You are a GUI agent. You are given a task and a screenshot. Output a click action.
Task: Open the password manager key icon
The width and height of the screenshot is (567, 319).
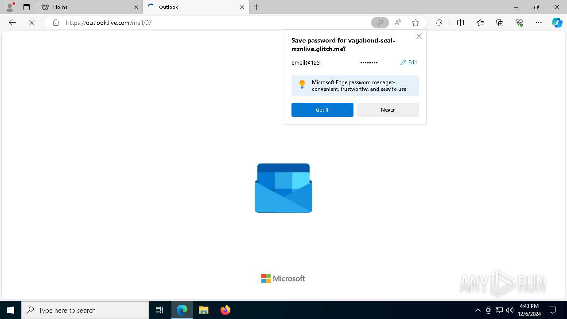pos(380,23)
